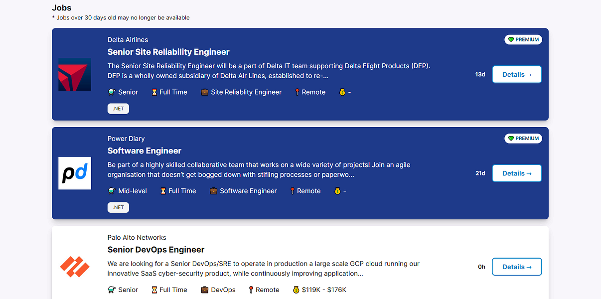Click location pin icon on Palo Alto card

(x=251, y=290)
